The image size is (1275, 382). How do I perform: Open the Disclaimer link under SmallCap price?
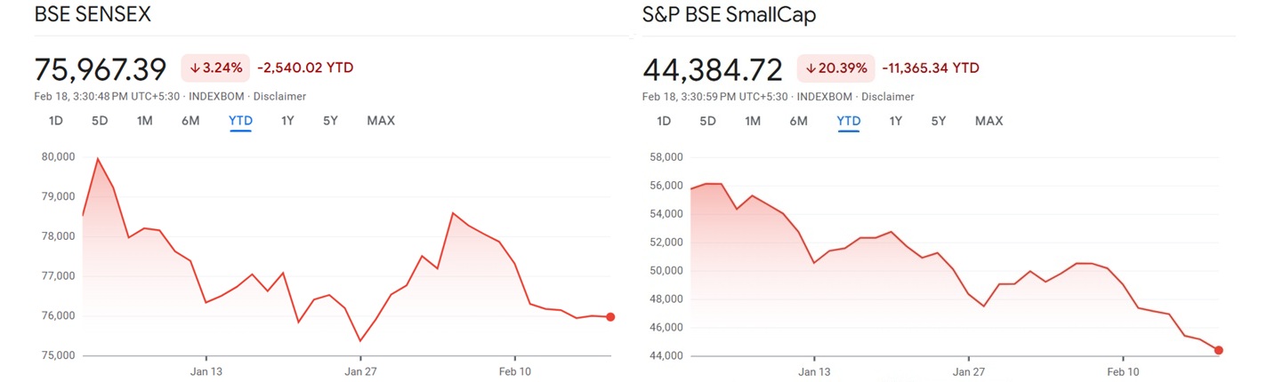point(887,96)
